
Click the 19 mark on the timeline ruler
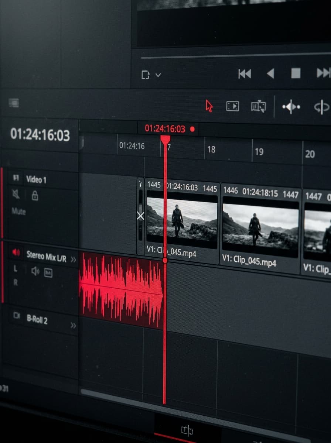point(259,151)
